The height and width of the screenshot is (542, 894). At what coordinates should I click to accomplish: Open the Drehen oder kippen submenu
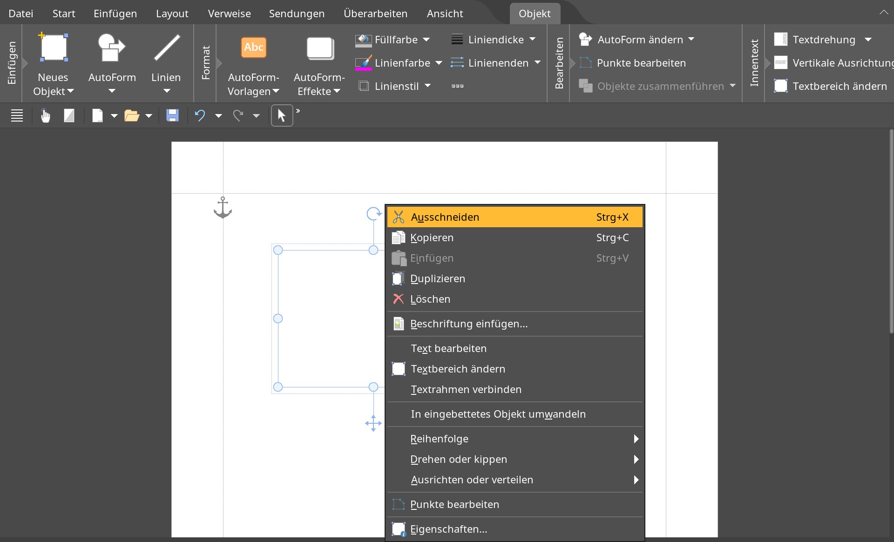tap(515, 459)
